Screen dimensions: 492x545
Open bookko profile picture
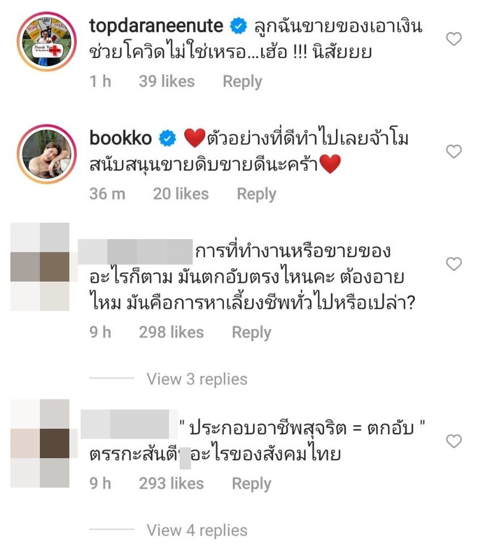pos(47,154)
